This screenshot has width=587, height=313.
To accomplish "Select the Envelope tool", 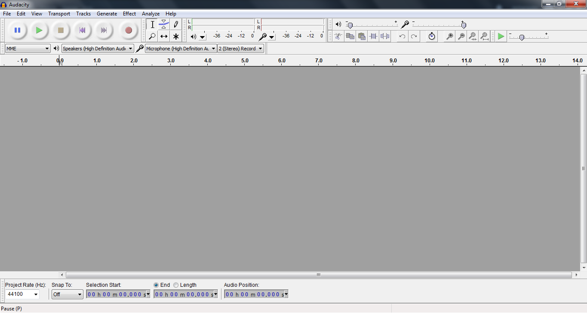I will click(x=164, y=25).
